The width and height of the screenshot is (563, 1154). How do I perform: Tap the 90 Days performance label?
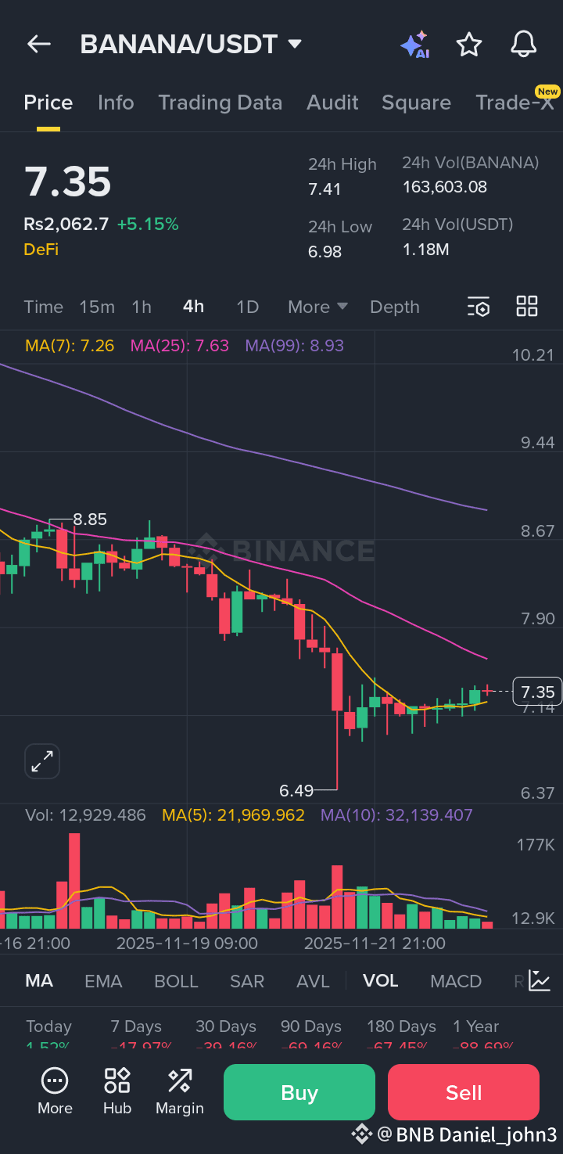click(x=311, y=1026)
